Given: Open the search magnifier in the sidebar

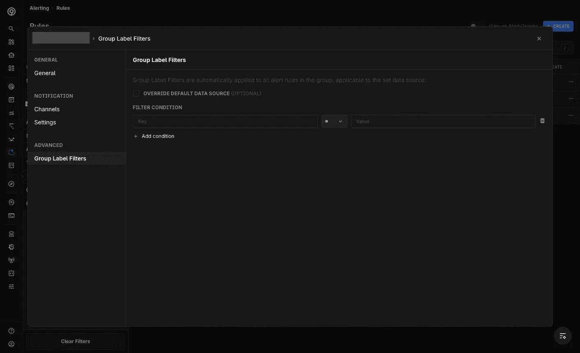Looking at the screenshot, I should pos(11,29).
